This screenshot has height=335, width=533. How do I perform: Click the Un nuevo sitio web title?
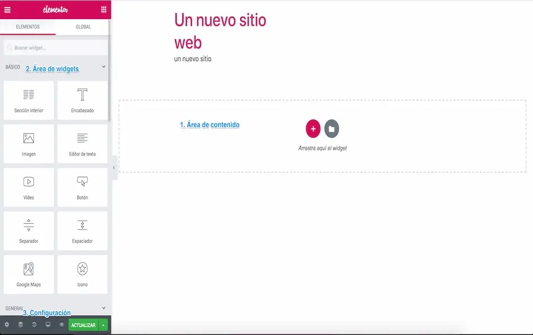click(220, 31)
